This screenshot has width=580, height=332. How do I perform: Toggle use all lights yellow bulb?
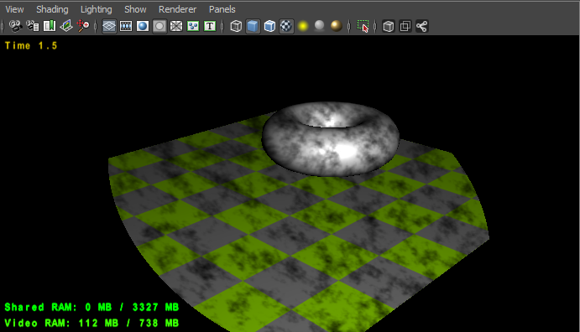[x=303, y=26]
